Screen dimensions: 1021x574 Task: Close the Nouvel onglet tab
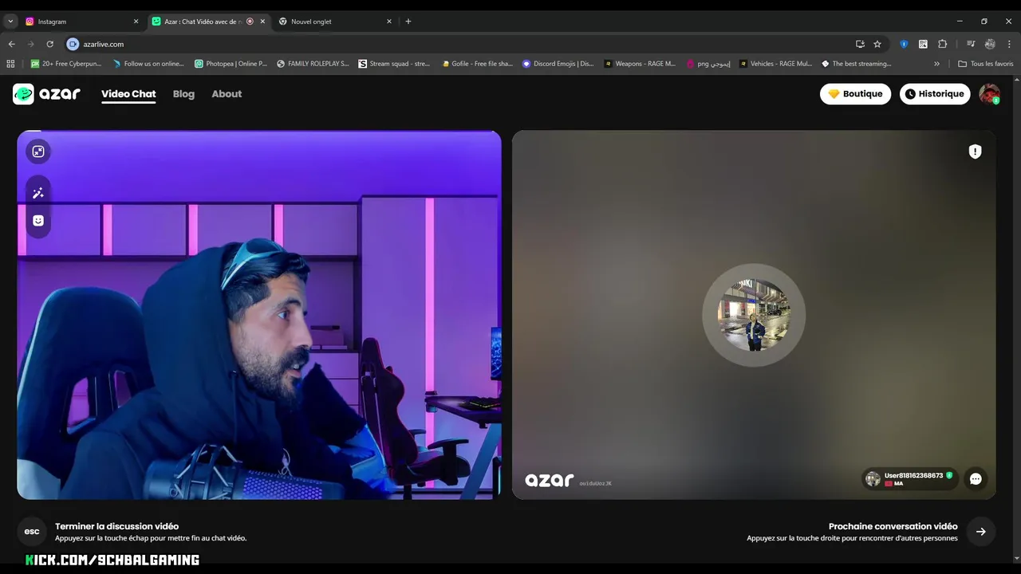point(389,22)
